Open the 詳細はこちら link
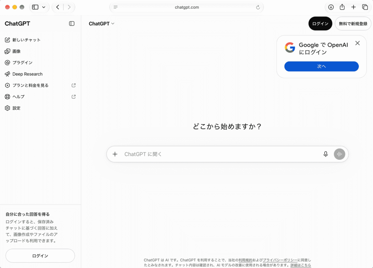 (301, 265)
